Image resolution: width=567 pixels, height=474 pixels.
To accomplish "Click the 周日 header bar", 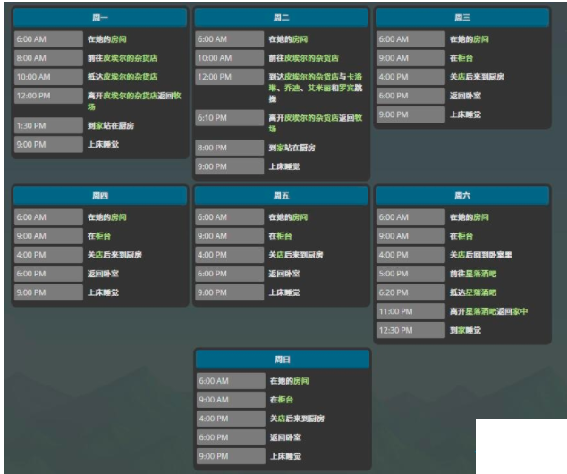I will 281,360.
